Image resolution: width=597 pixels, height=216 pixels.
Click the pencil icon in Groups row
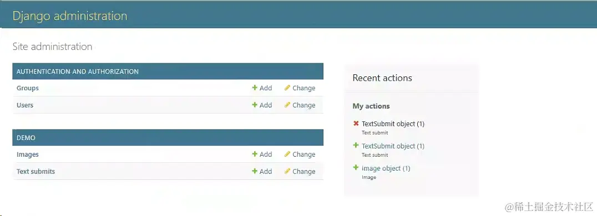287,88
